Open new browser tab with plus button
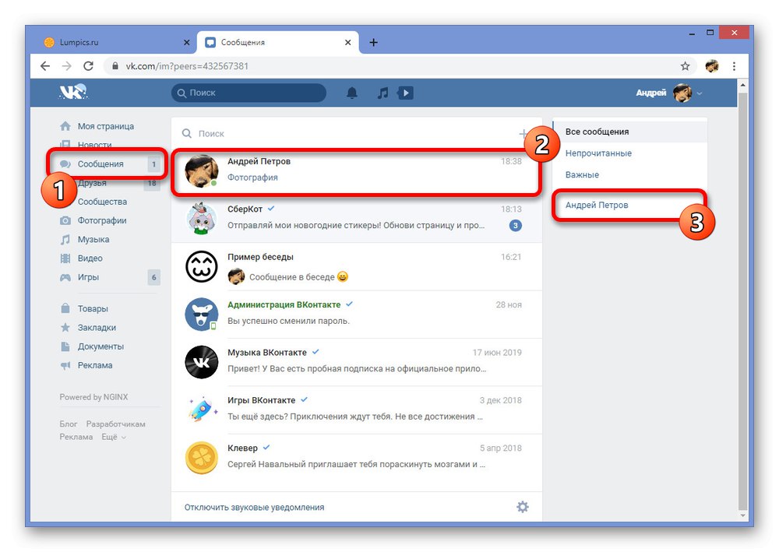Viewport: 779px width, 552px height. (x=374, y=43)
